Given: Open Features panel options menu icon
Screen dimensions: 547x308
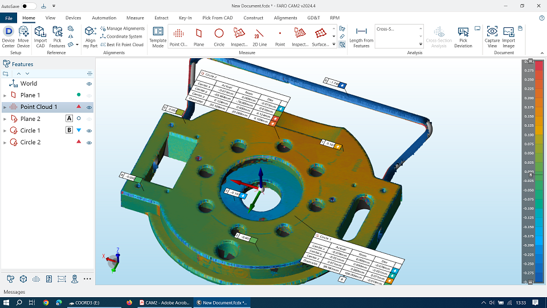Looking at the screenshot, I should (x=89, y=74).
